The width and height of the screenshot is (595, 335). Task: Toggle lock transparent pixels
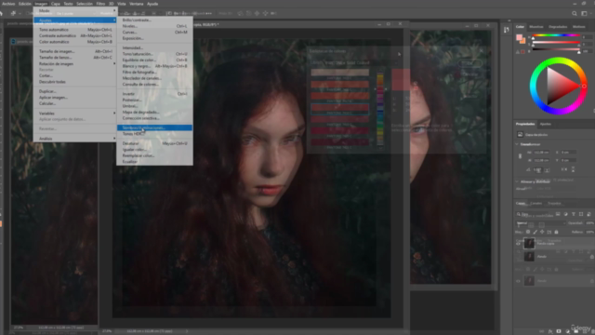coord(528,232)
